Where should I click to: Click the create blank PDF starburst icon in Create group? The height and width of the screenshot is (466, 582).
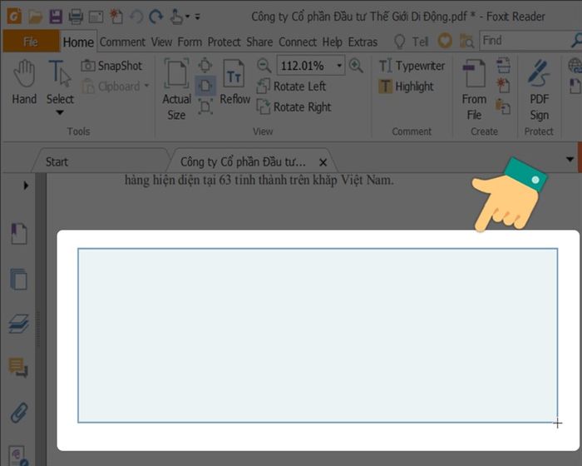pyautogui.click(x=503, y=86)
